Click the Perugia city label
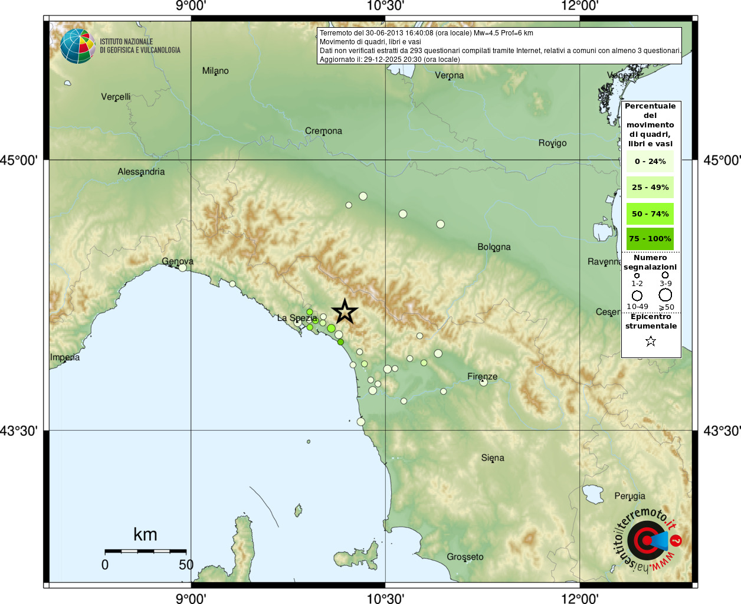The image size is (741, 604). (629, 496)
